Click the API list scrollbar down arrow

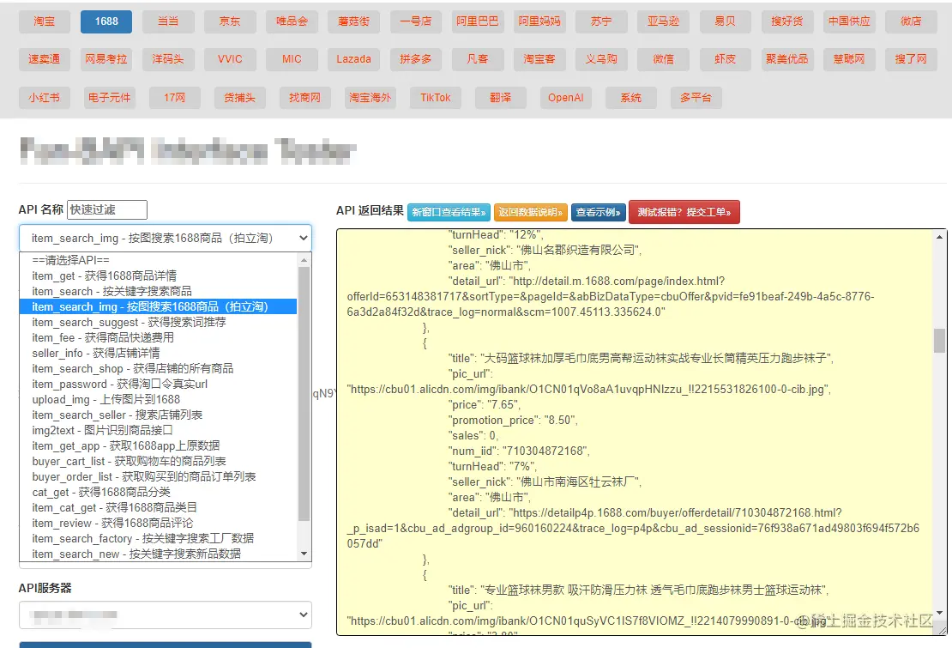click(304, 554)
